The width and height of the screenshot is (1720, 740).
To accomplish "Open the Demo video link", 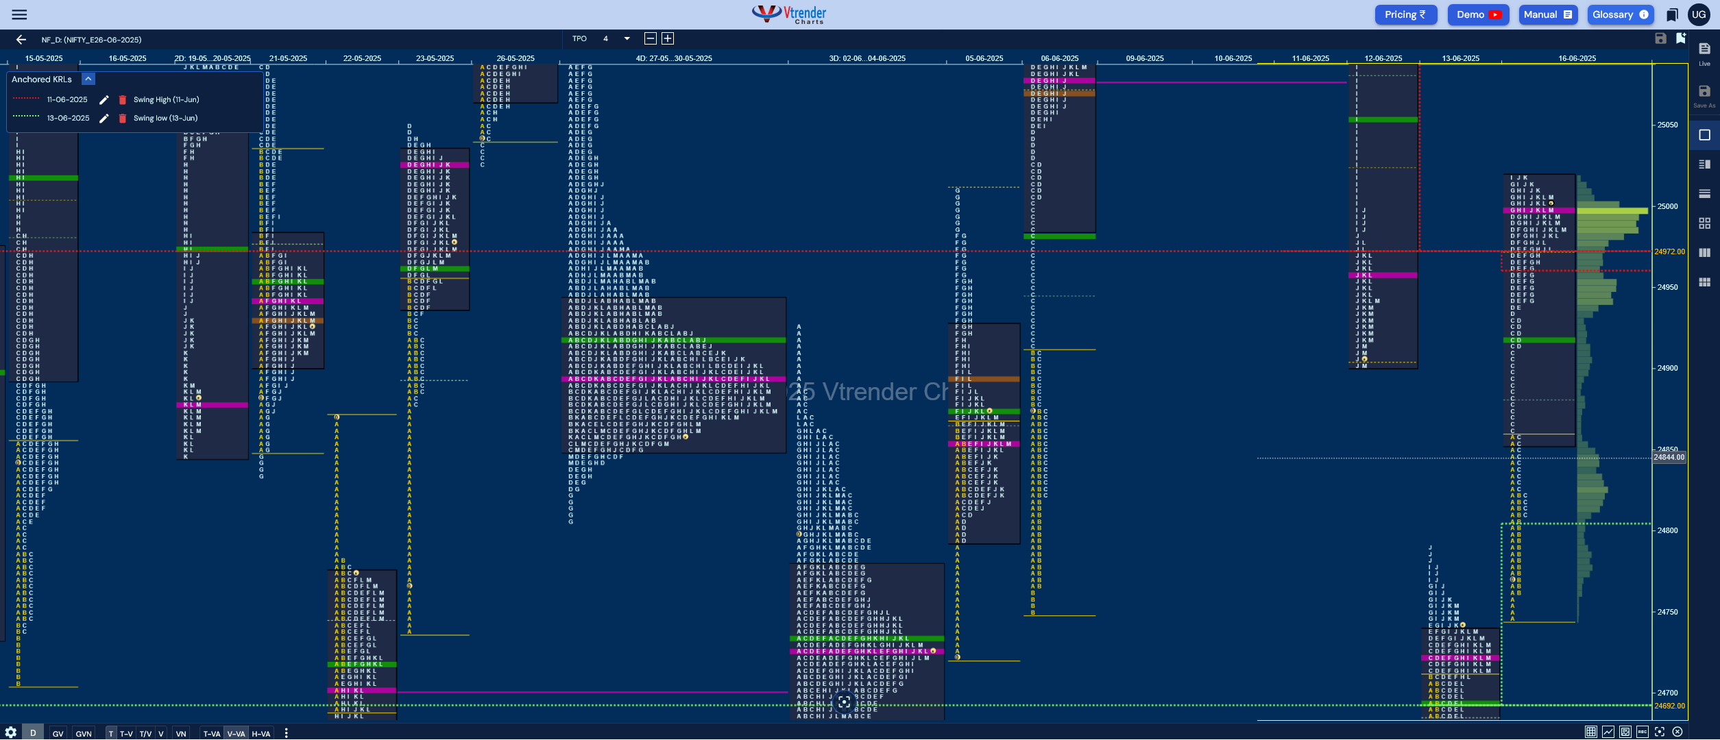I will click(1479, 14).
